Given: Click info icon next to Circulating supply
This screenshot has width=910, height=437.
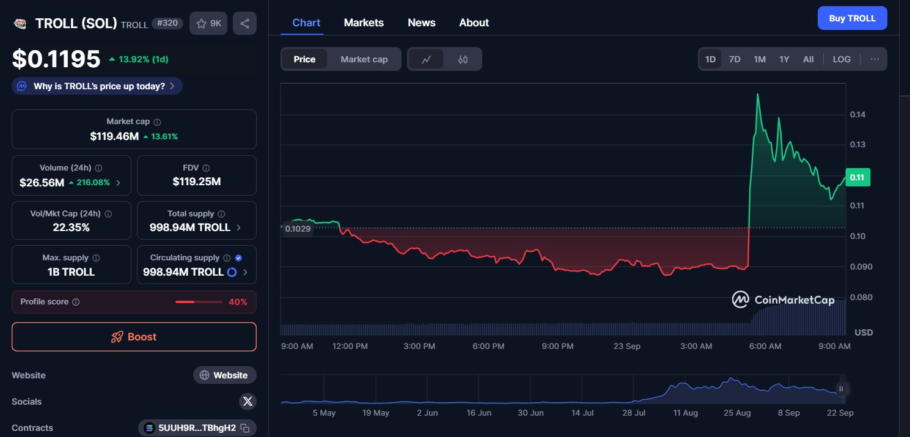Looking at the screenshot, I should [x=227, y=258].
